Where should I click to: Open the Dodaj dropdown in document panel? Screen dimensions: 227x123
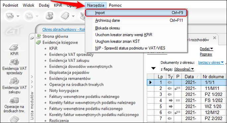point(206,49)
